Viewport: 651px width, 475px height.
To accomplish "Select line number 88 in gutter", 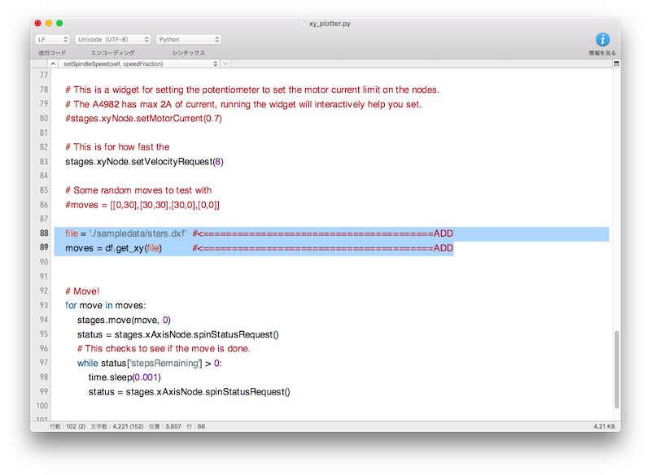I will (x=44, y=233).
